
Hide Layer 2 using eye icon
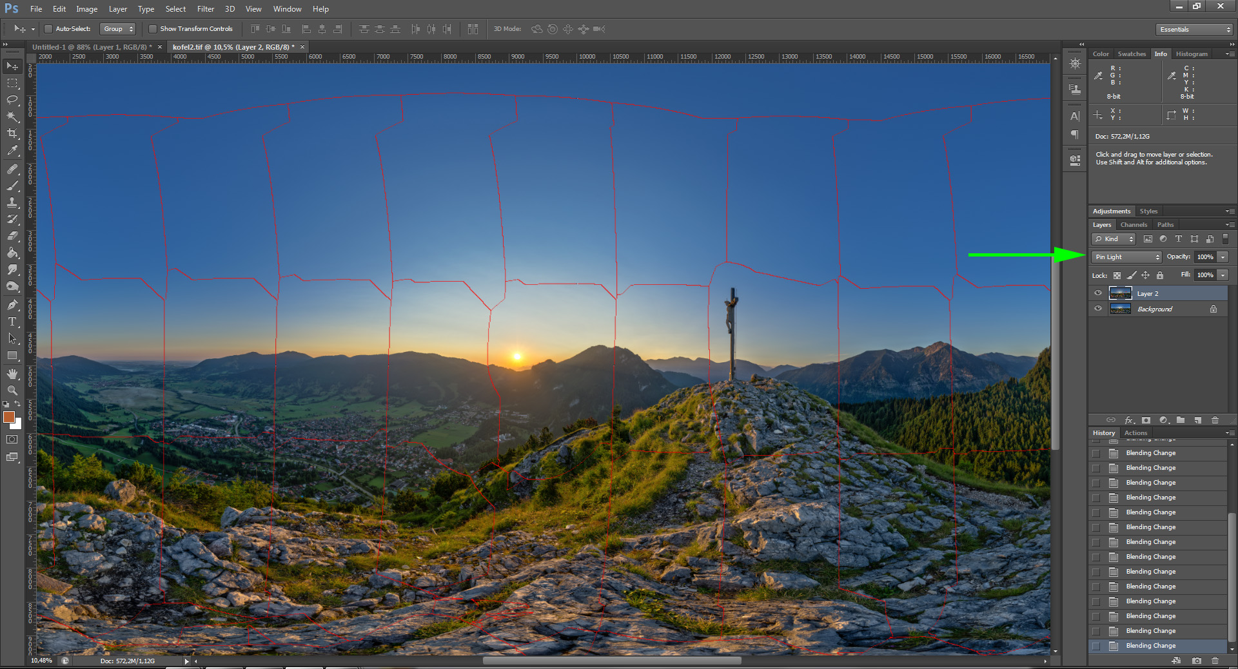pyautogui.click(x=1098, y=293)
